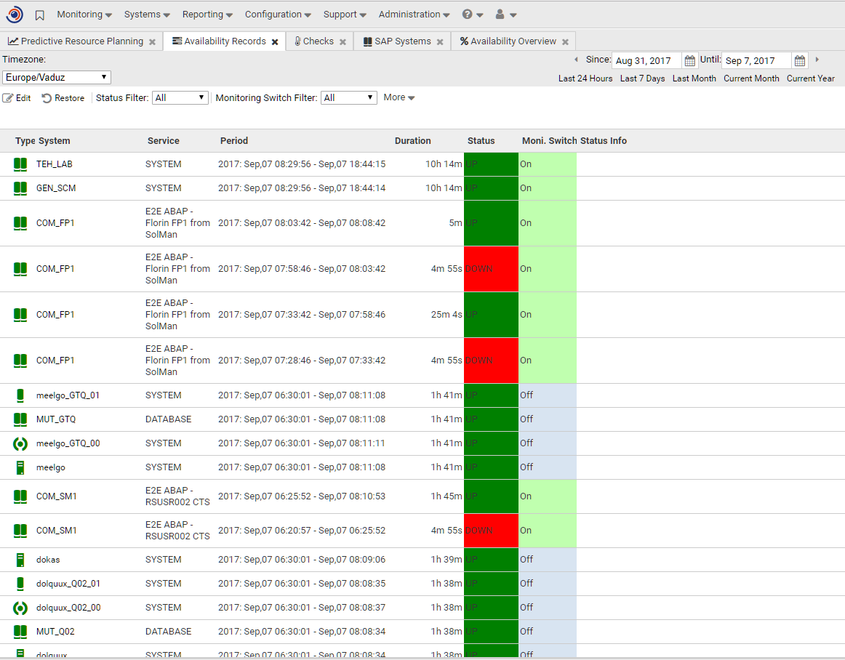Go to next date range arrow
This screenshot has width=845, height=660.
817,60
